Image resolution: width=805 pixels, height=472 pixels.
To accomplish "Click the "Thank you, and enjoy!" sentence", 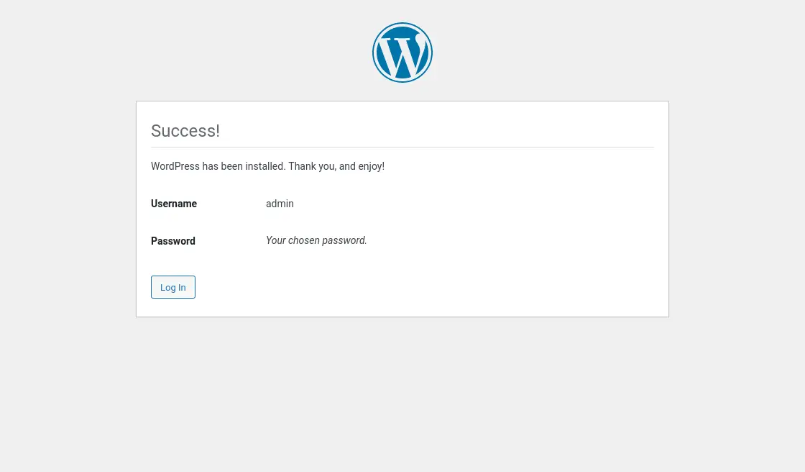I will pos(336,166).
